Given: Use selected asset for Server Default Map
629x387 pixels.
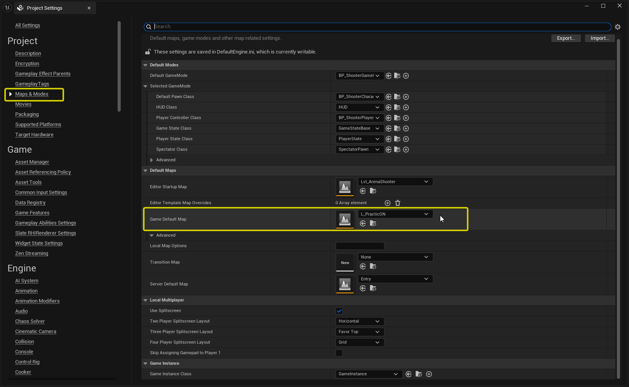Looking at the screenshot, I should pos(363,289).
